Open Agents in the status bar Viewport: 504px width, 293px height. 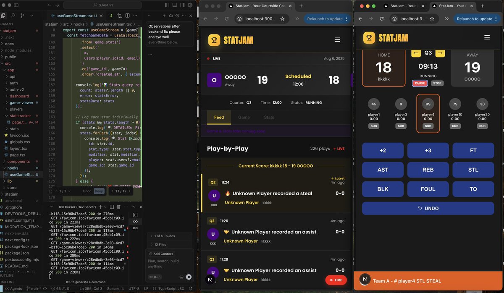pos(13,289)
